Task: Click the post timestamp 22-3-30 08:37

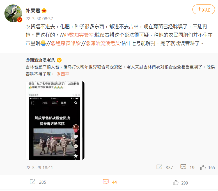Action: point(39,19)
